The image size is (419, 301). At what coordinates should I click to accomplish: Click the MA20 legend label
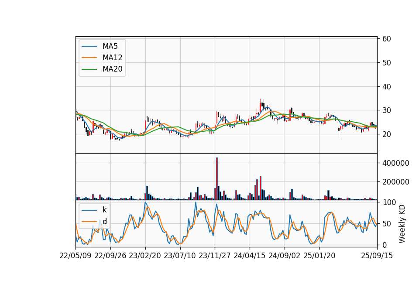coord(113,69)
